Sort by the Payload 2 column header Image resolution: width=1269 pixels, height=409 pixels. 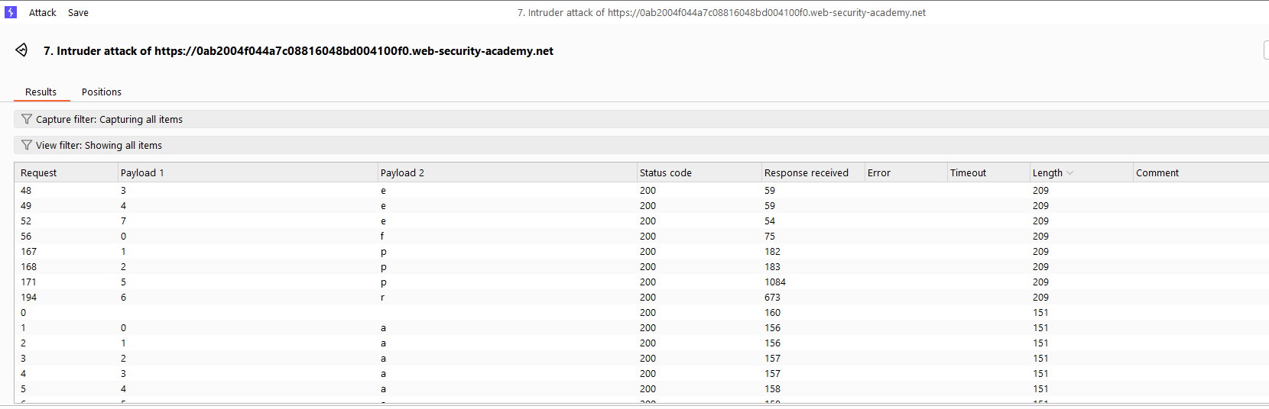click(402, 173)
